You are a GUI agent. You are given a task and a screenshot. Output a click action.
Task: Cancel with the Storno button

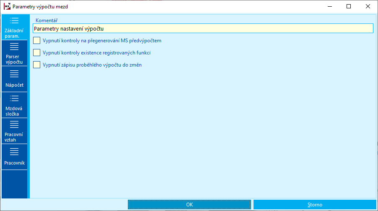point(315,204)
